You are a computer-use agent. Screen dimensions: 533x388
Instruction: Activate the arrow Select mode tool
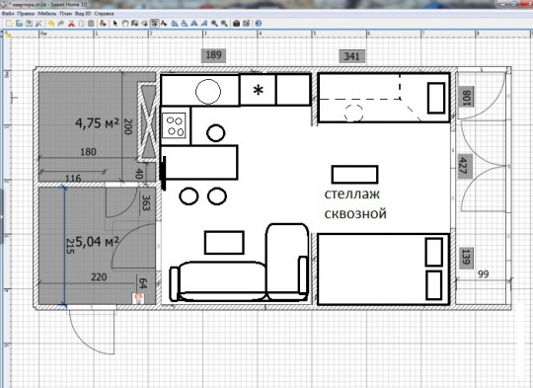115,23
